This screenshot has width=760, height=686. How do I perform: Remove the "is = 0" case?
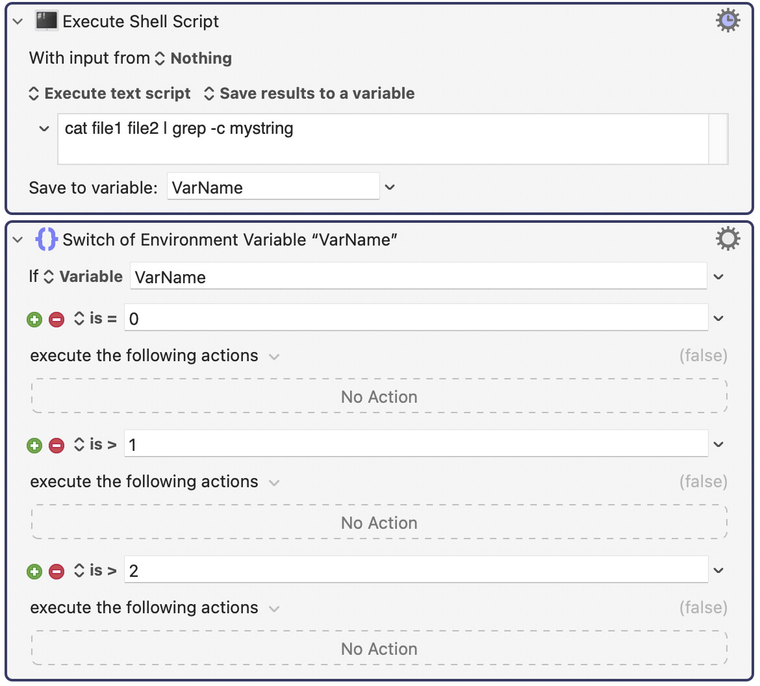point(57,319)
